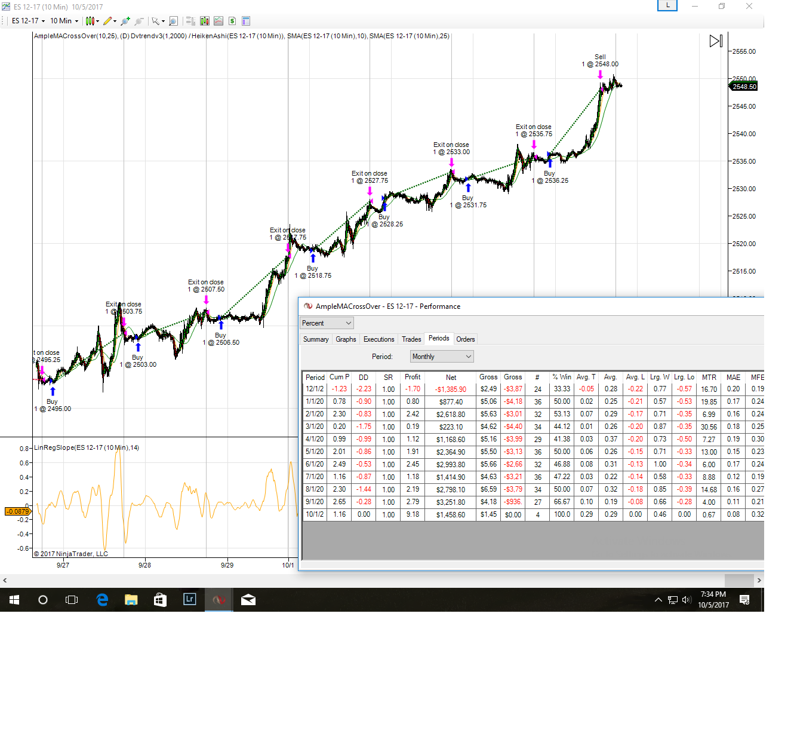Image resolution: width=794 pixels, height=730 pixels.
Task: Launch Microsoft Edge from taskbar
Action: (102, 600)
